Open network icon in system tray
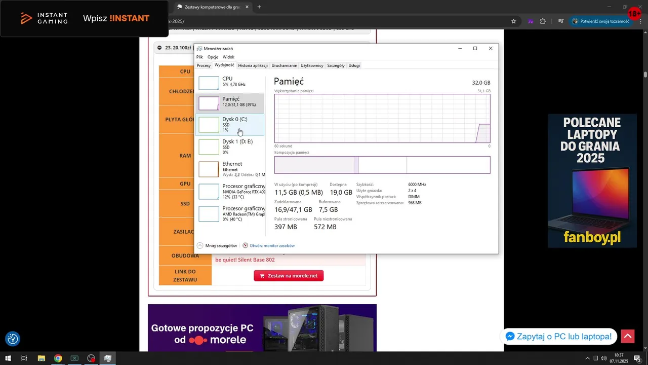Viewport: 648px width, 365px height. [595, 358]
